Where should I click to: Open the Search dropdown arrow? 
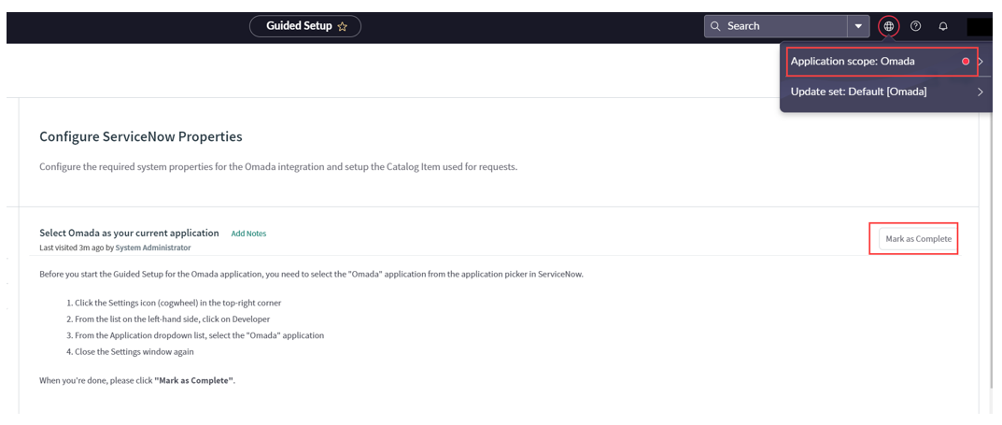(858, 26)
